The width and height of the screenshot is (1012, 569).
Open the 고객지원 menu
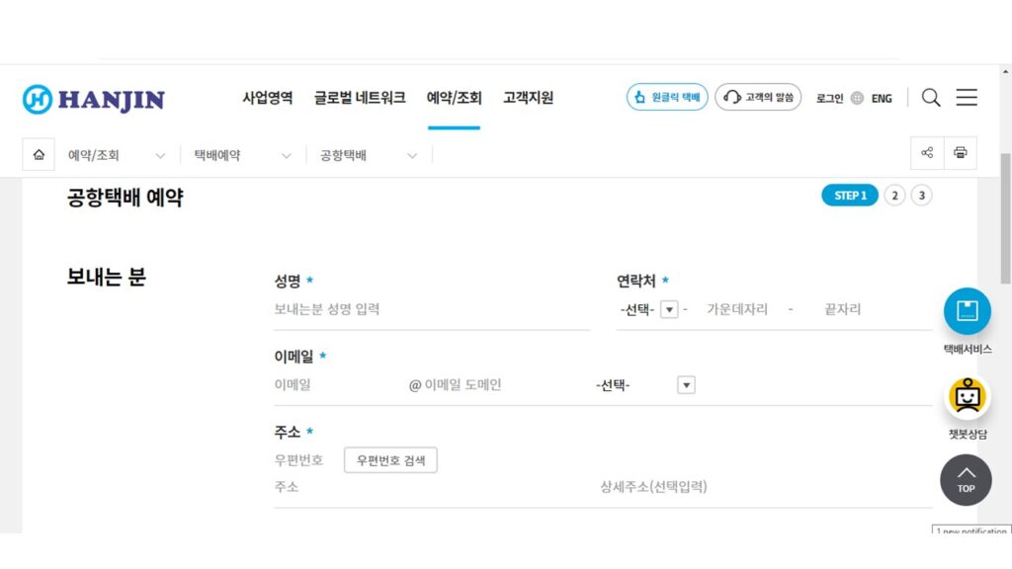pos(528,98)
